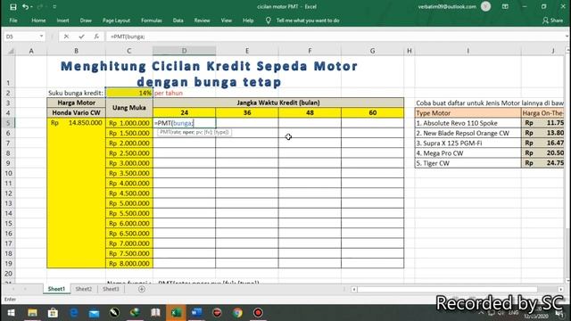Save the workbook from the Quick Access Toolbar

click(x=13, y=7)
